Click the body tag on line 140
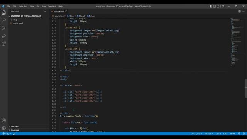This screenshot has width=247, height=139. [63, 80]
